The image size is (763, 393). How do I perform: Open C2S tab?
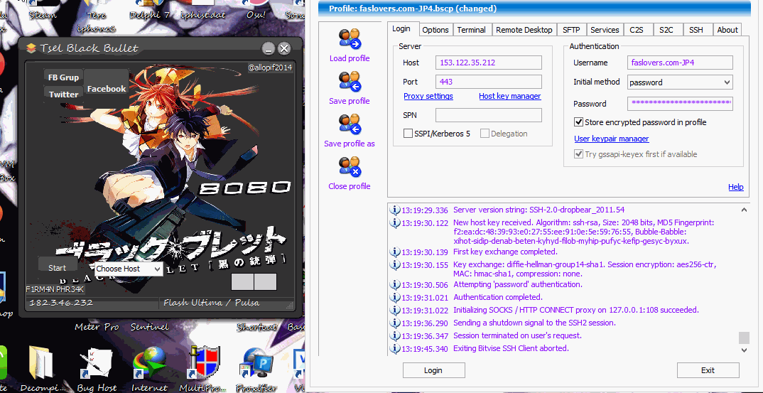pyautogui.click(x=637, y=30)
